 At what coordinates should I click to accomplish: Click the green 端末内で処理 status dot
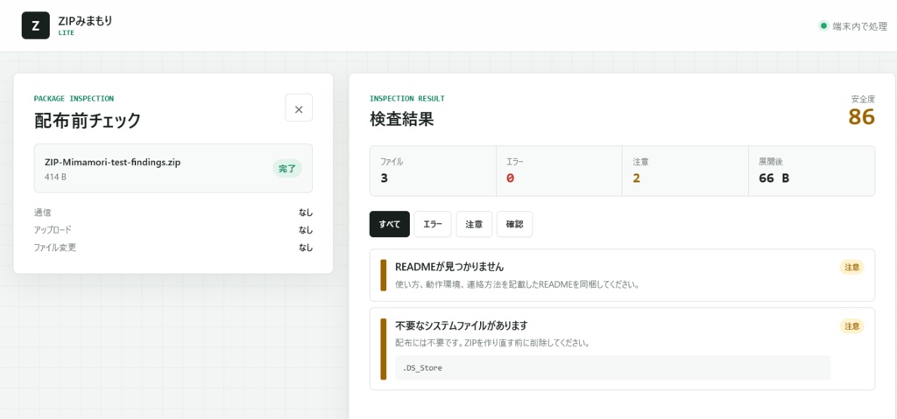823,25
